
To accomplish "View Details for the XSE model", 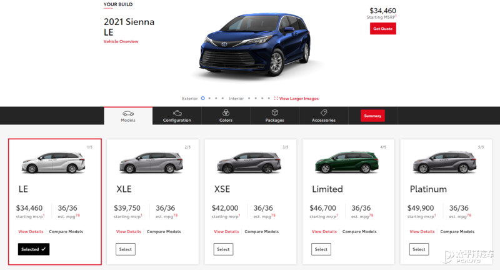I will click(226, 232).
